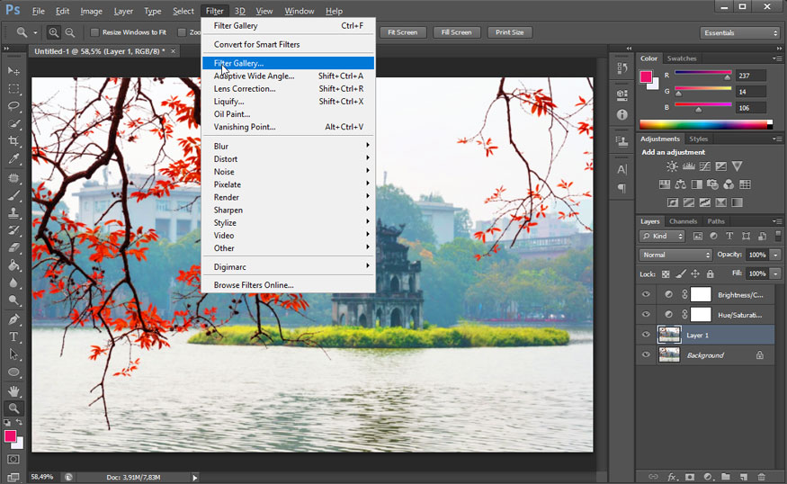Select the Crop tool
787x484 pixels.
coord(13,141)
